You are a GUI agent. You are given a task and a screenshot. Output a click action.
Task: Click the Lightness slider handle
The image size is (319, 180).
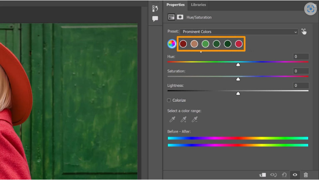click(238, 93)
